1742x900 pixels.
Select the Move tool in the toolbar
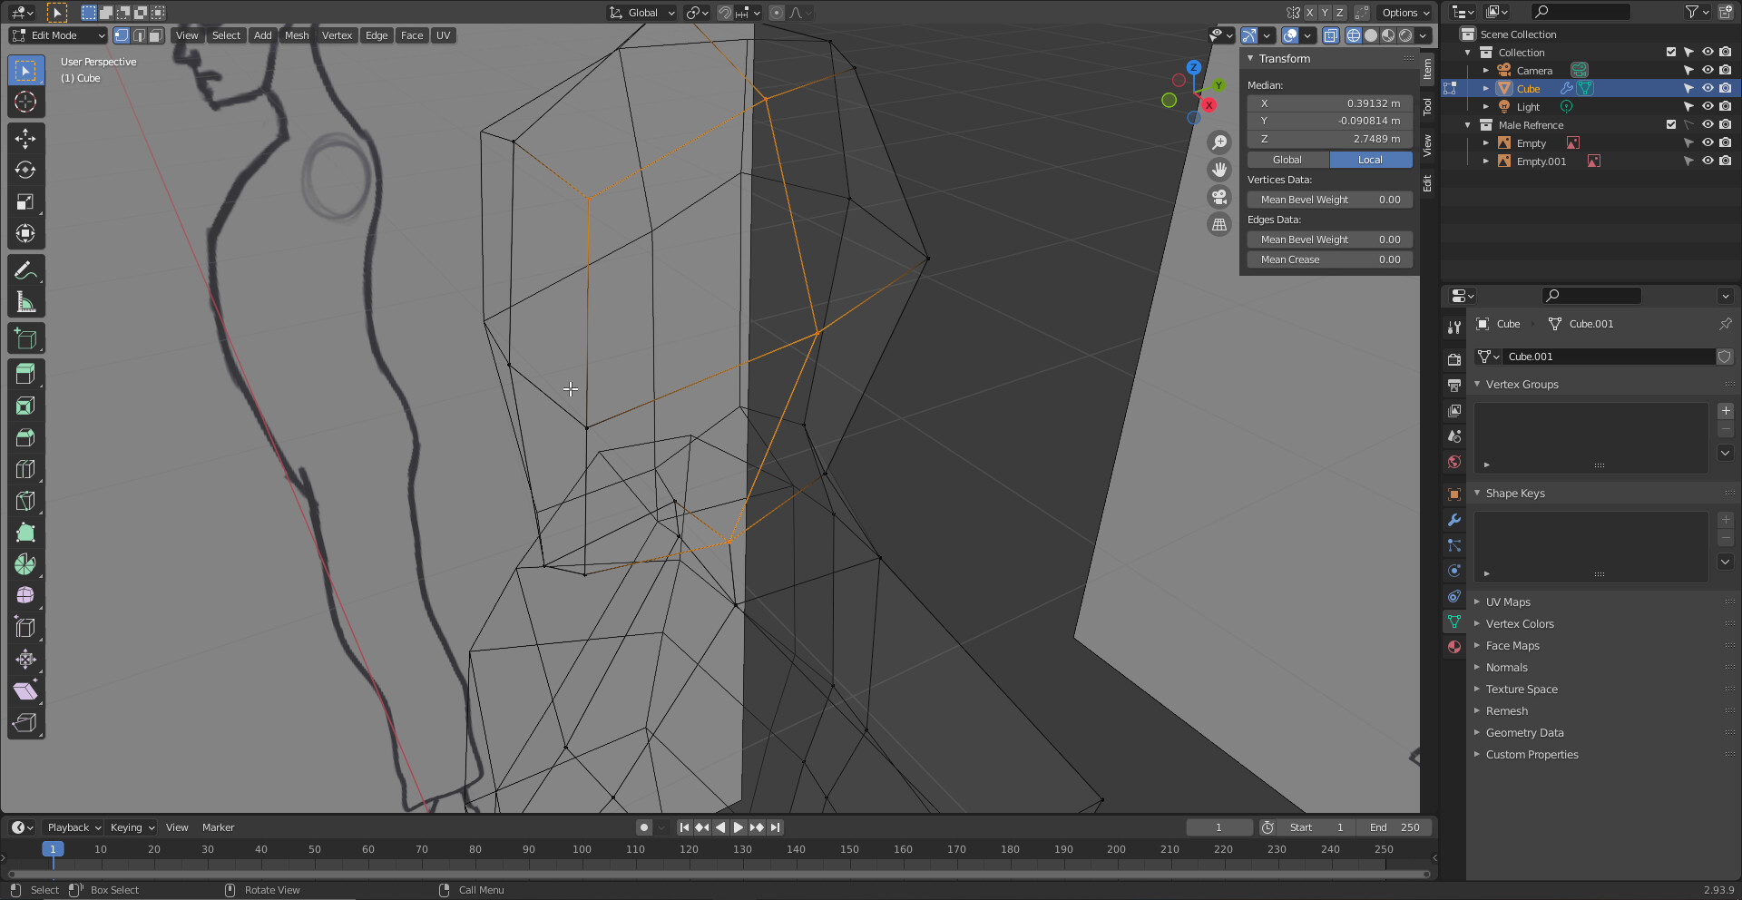pos(25,137)
